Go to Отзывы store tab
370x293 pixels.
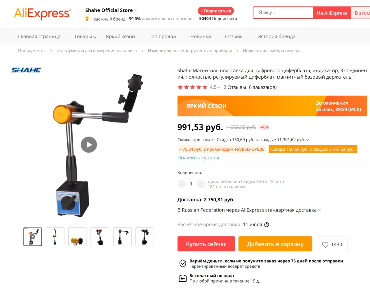pyautogui.click(x=234, y=36)
